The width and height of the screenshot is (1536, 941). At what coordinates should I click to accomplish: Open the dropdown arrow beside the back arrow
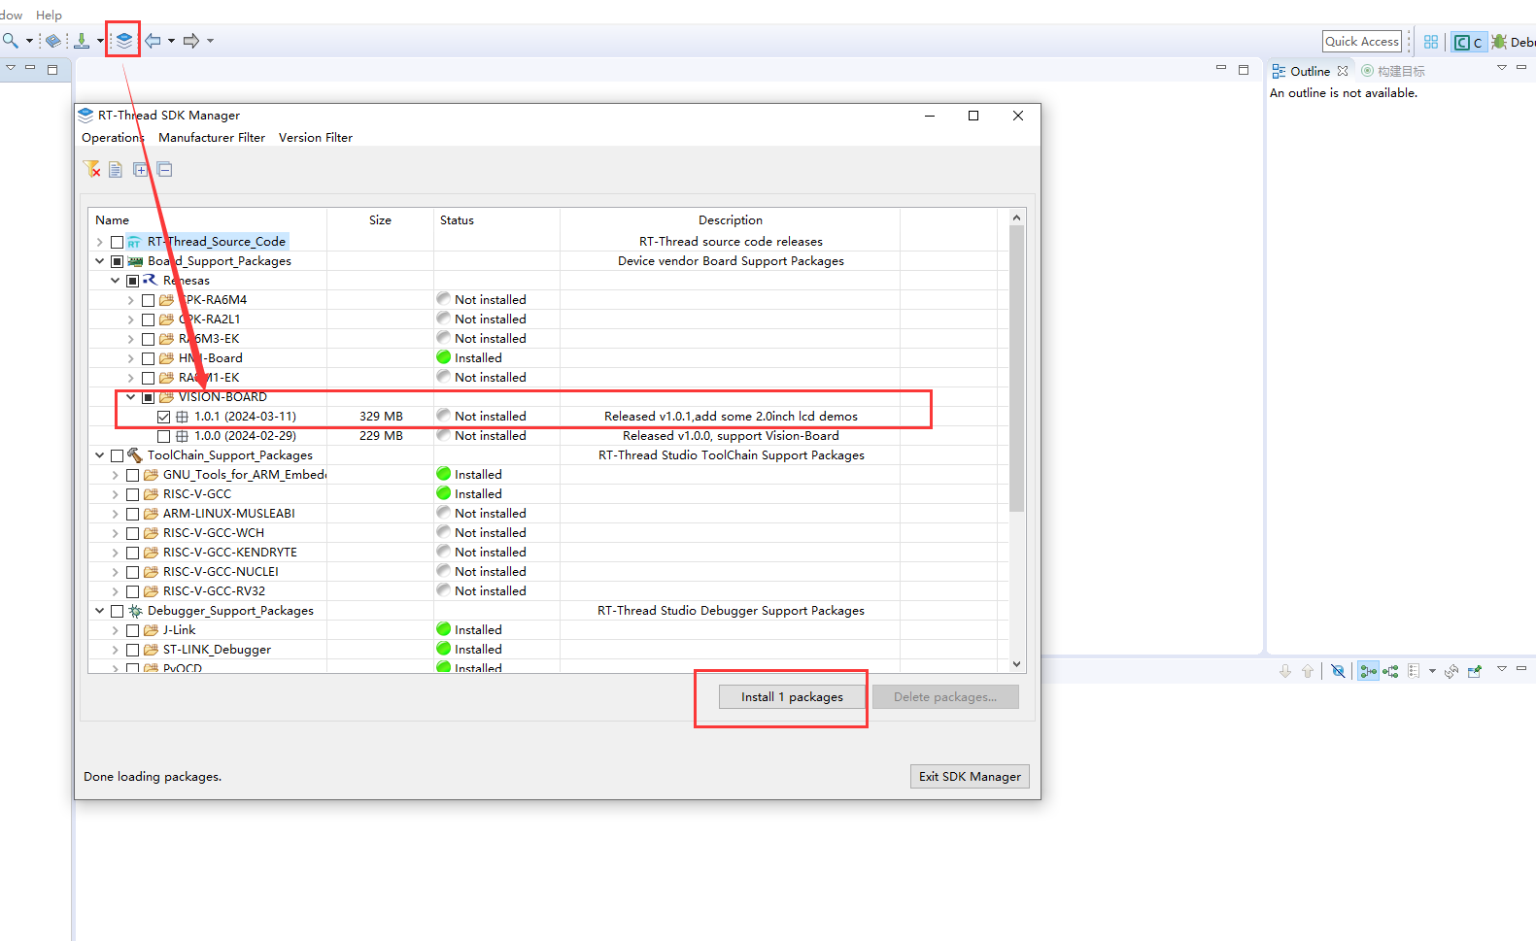(x=171, y=41)
